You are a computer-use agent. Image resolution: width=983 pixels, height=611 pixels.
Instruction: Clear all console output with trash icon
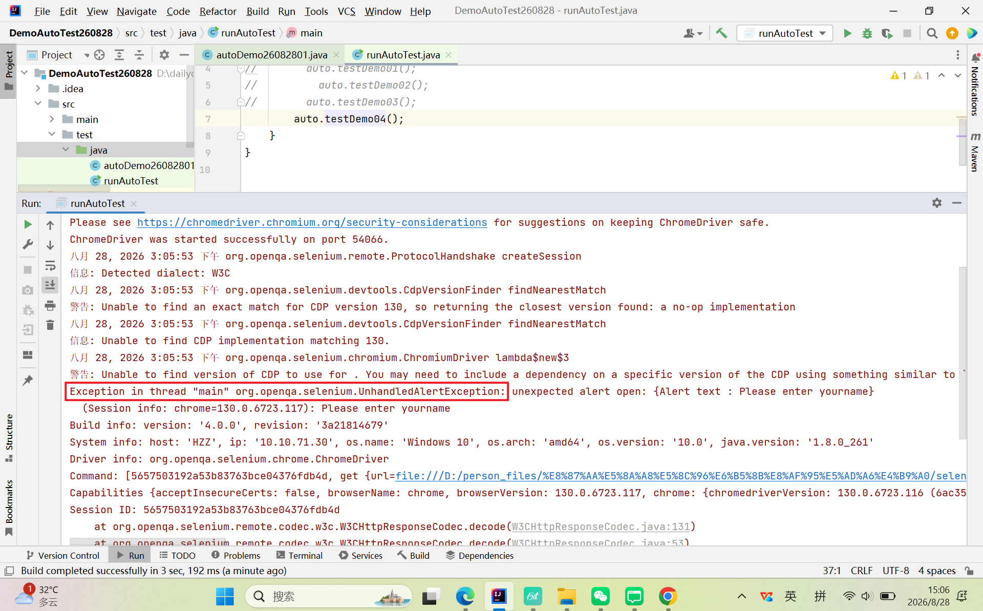[x=50, y=325]
